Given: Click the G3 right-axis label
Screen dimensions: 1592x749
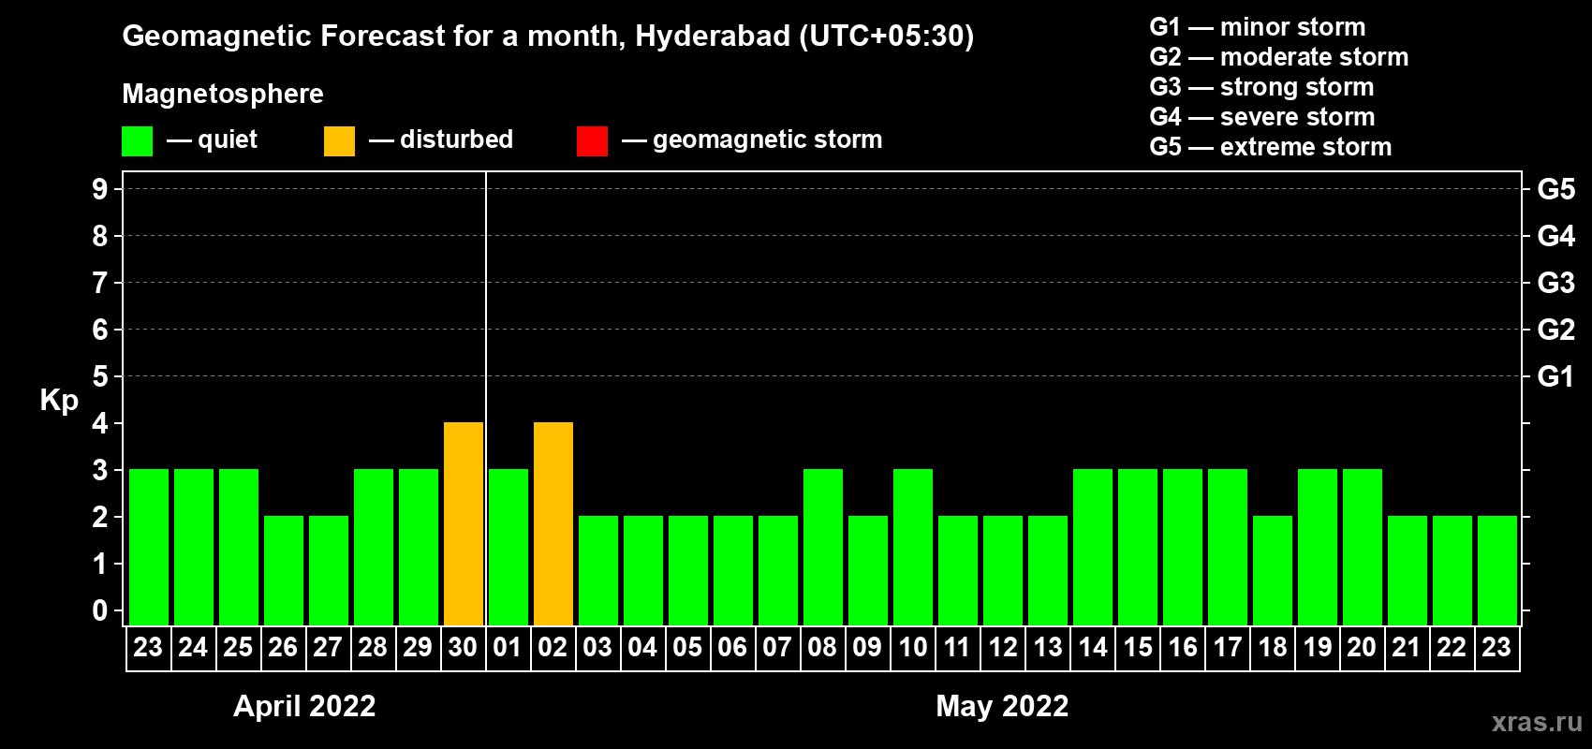Looking at the screenshot, I should pyautogui.click(x=1556, y=283).
